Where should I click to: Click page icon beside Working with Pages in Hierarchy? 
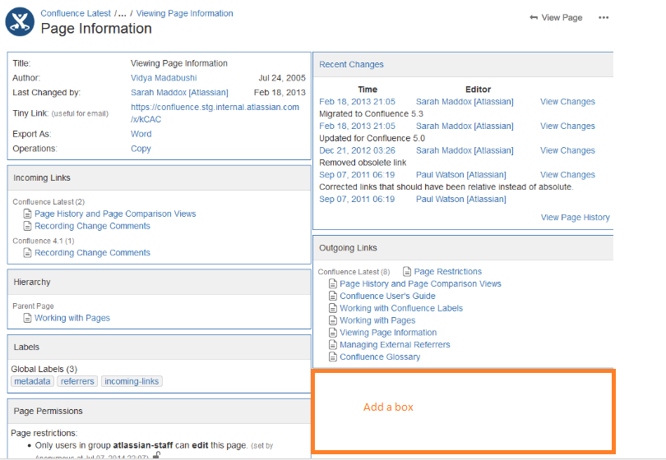coord(28,318)
